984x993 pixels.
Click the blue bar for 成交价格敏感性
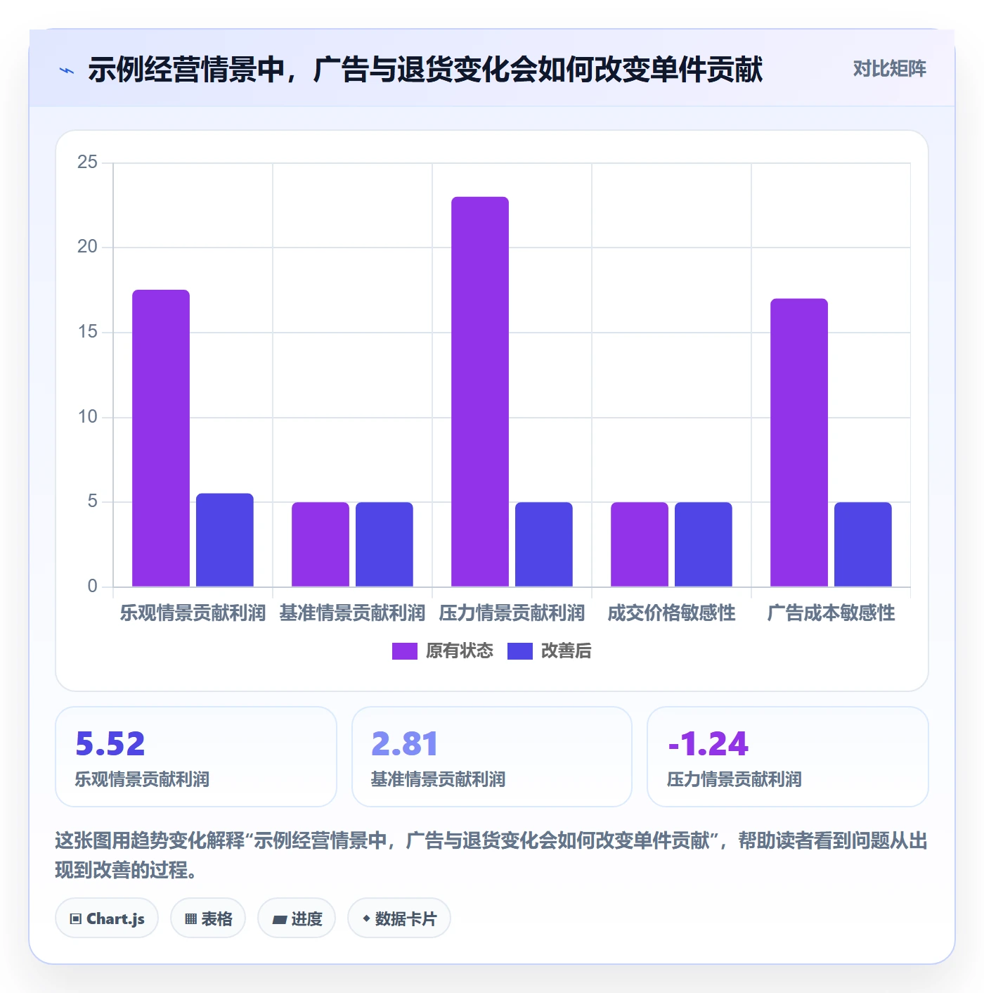(x=704, y=544)
